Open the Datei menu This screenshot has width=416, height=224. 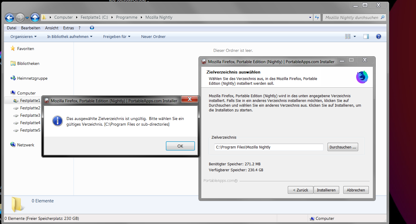click(12, 28)
